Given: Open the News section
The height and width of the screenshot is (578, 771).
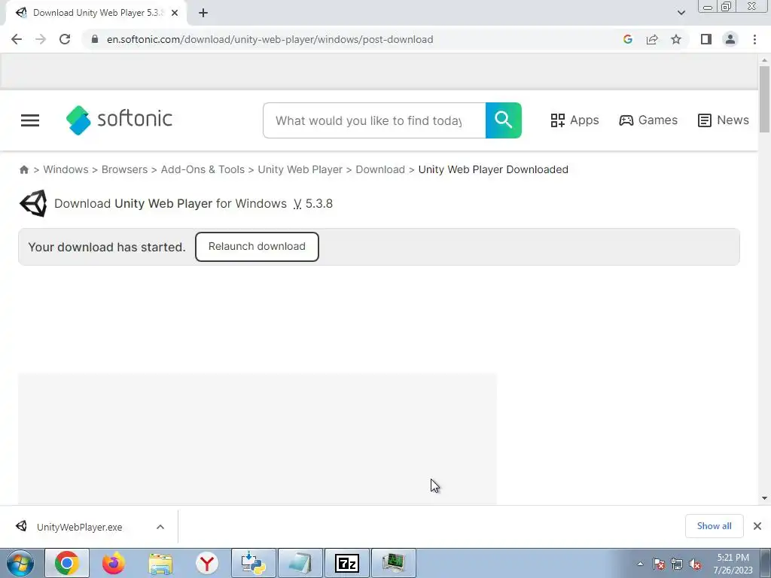Looking at the screenshot, I should coord(724,120).
